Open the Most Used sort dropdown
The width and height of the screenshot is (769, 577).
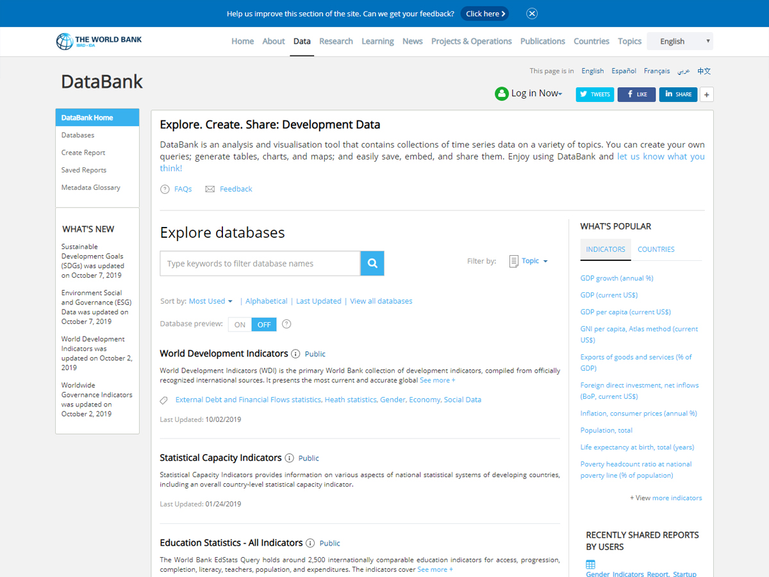point(210,301)
